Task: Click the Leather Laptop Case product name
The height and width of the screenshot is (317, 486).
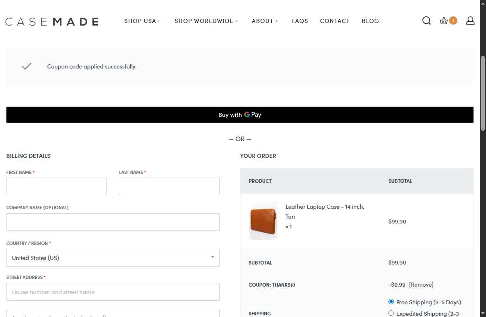Action: click(325, 212)
